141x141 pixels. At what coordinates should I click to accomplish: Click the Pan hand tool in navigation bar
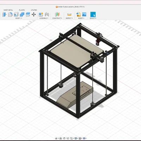pyautogui.click(x=64, y=139)
